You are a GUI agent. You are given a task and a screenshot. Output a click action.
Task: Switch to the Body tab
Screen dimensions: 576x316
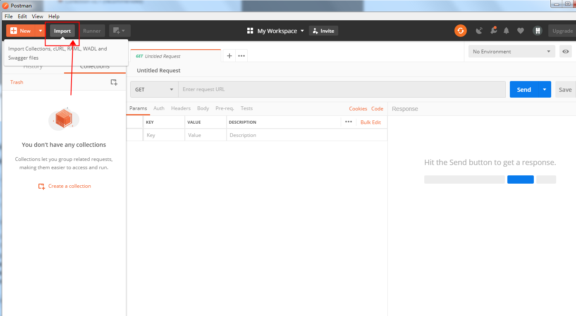[x=203, y=108]
